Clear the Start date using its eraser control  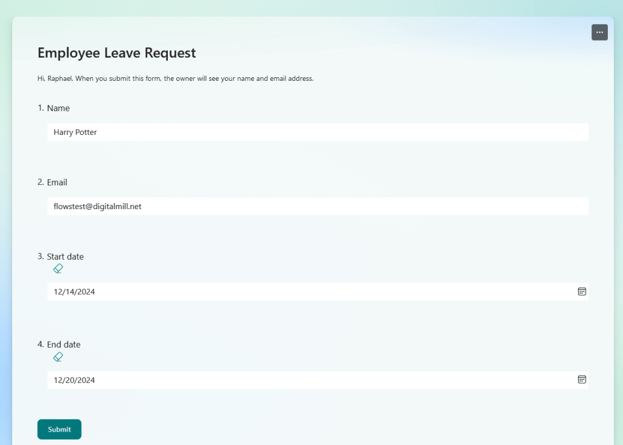(58, 268)
